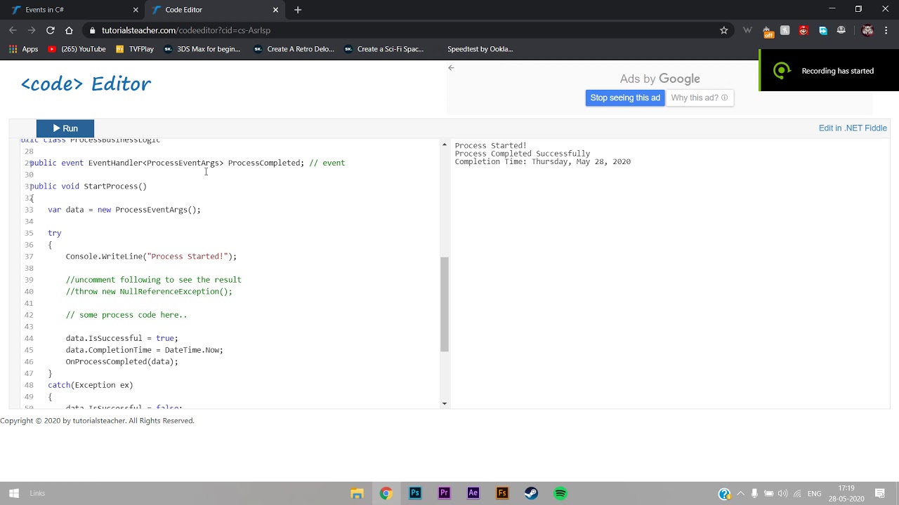
Task: Open the notification center icon
Action: coord(880,493)
